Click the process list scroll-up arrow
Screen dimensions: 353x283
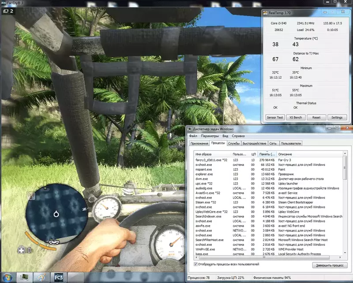tap(345, 153)
